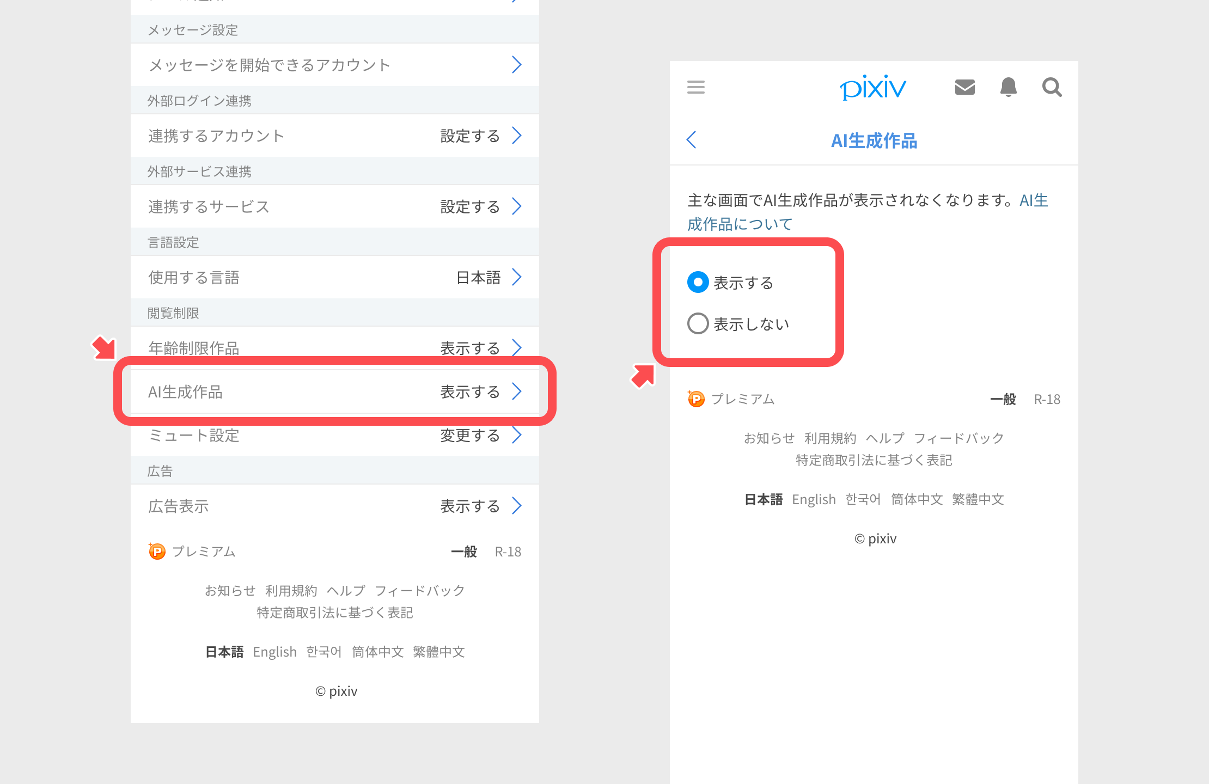Toggle the 広告表示 setting
1209x784 pixels.
tap(334, 506)
